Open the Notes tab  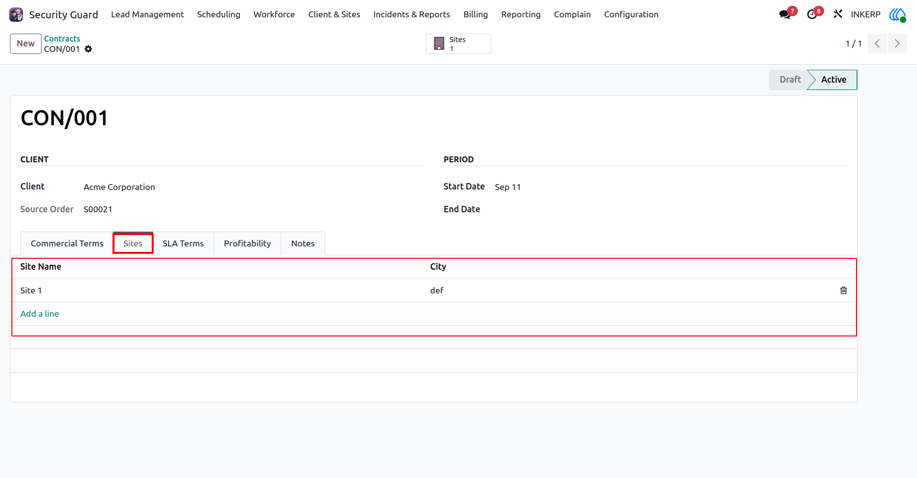pyautogui.click(x=303, y=243)
